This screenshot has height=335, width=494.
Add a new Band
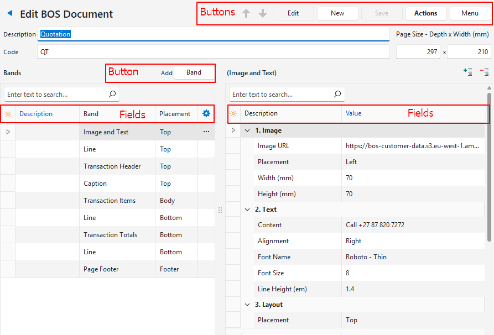point(194,73)
